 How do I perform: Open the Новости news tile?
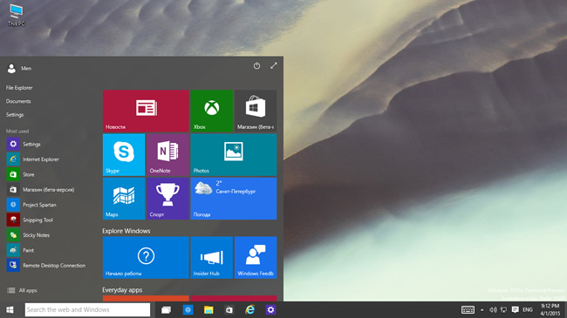pyautogui.click(x=146, y=111)
